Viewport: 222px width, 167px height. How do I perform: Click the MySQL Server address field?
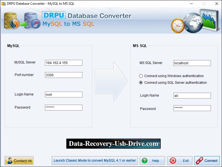click(x=63, y=63)
